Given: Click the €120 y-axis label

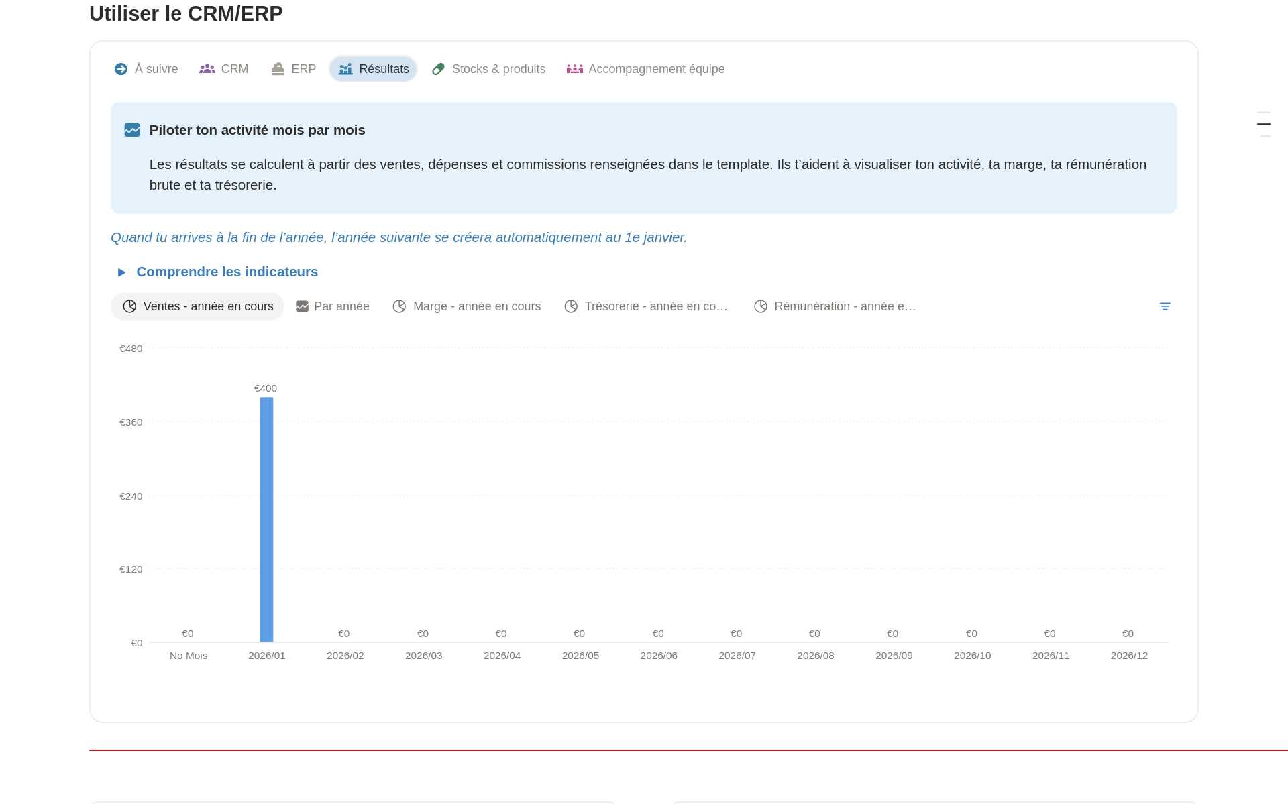Looking at the screenshot, I should point(131,569).
